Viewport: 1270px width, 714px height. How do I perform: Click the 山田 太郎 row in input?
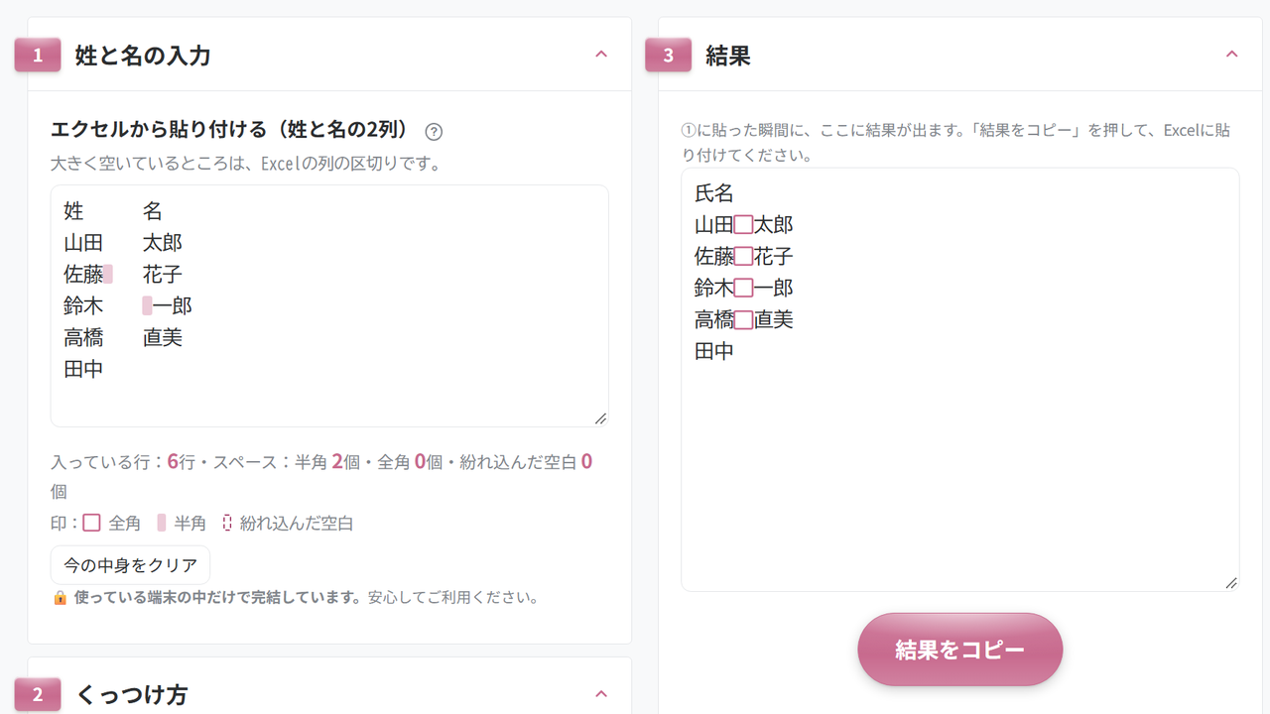[123, 243]
